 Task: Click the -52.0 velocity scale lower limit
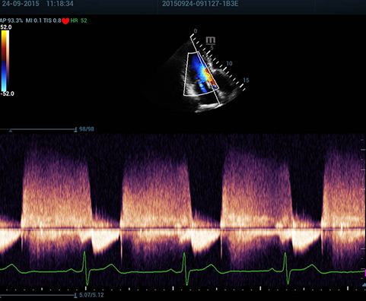pos(7,93)
